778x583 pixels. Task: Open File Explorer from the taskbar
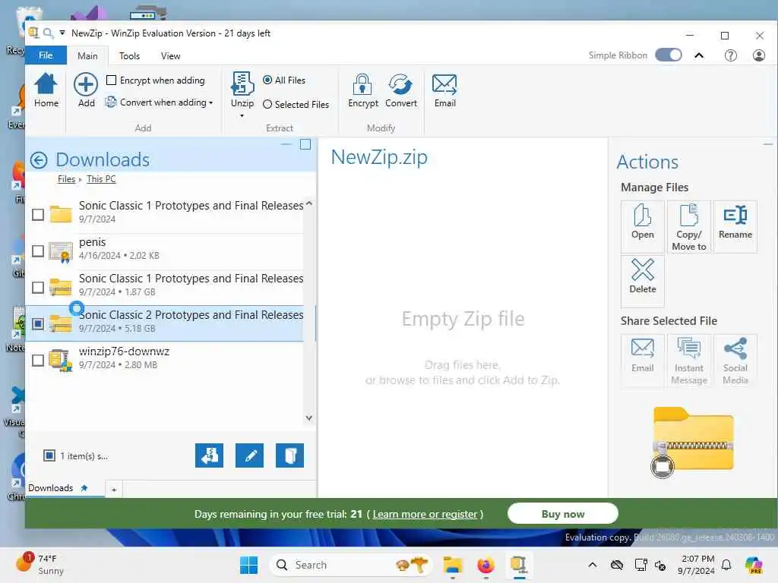pos(453,565)
